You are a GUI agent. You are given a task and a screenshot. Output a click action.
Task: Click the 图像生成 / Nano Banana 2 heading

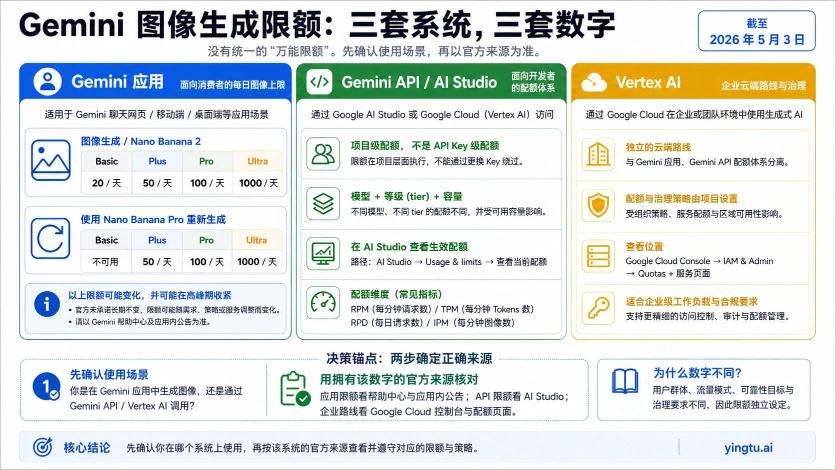pos(140,141)
